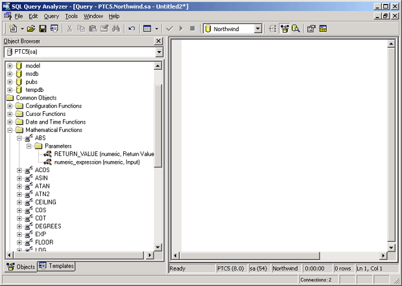Expand the CEILING function node

pos(19,202)
